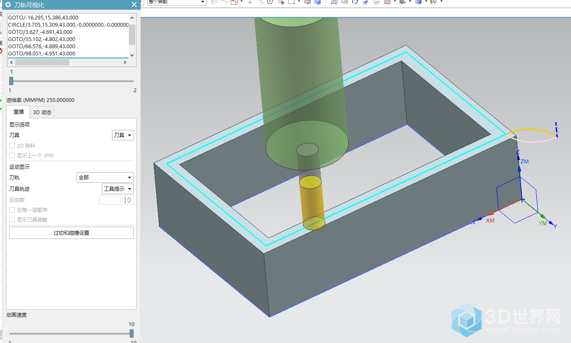Screen dimensions: 571x343
Task: Select the GOTO/35.102,-4.802,43.000 row
Action: pos(68,39)
